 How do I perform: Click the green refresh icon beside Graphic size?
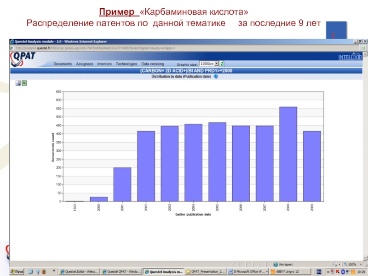(222, 64)
